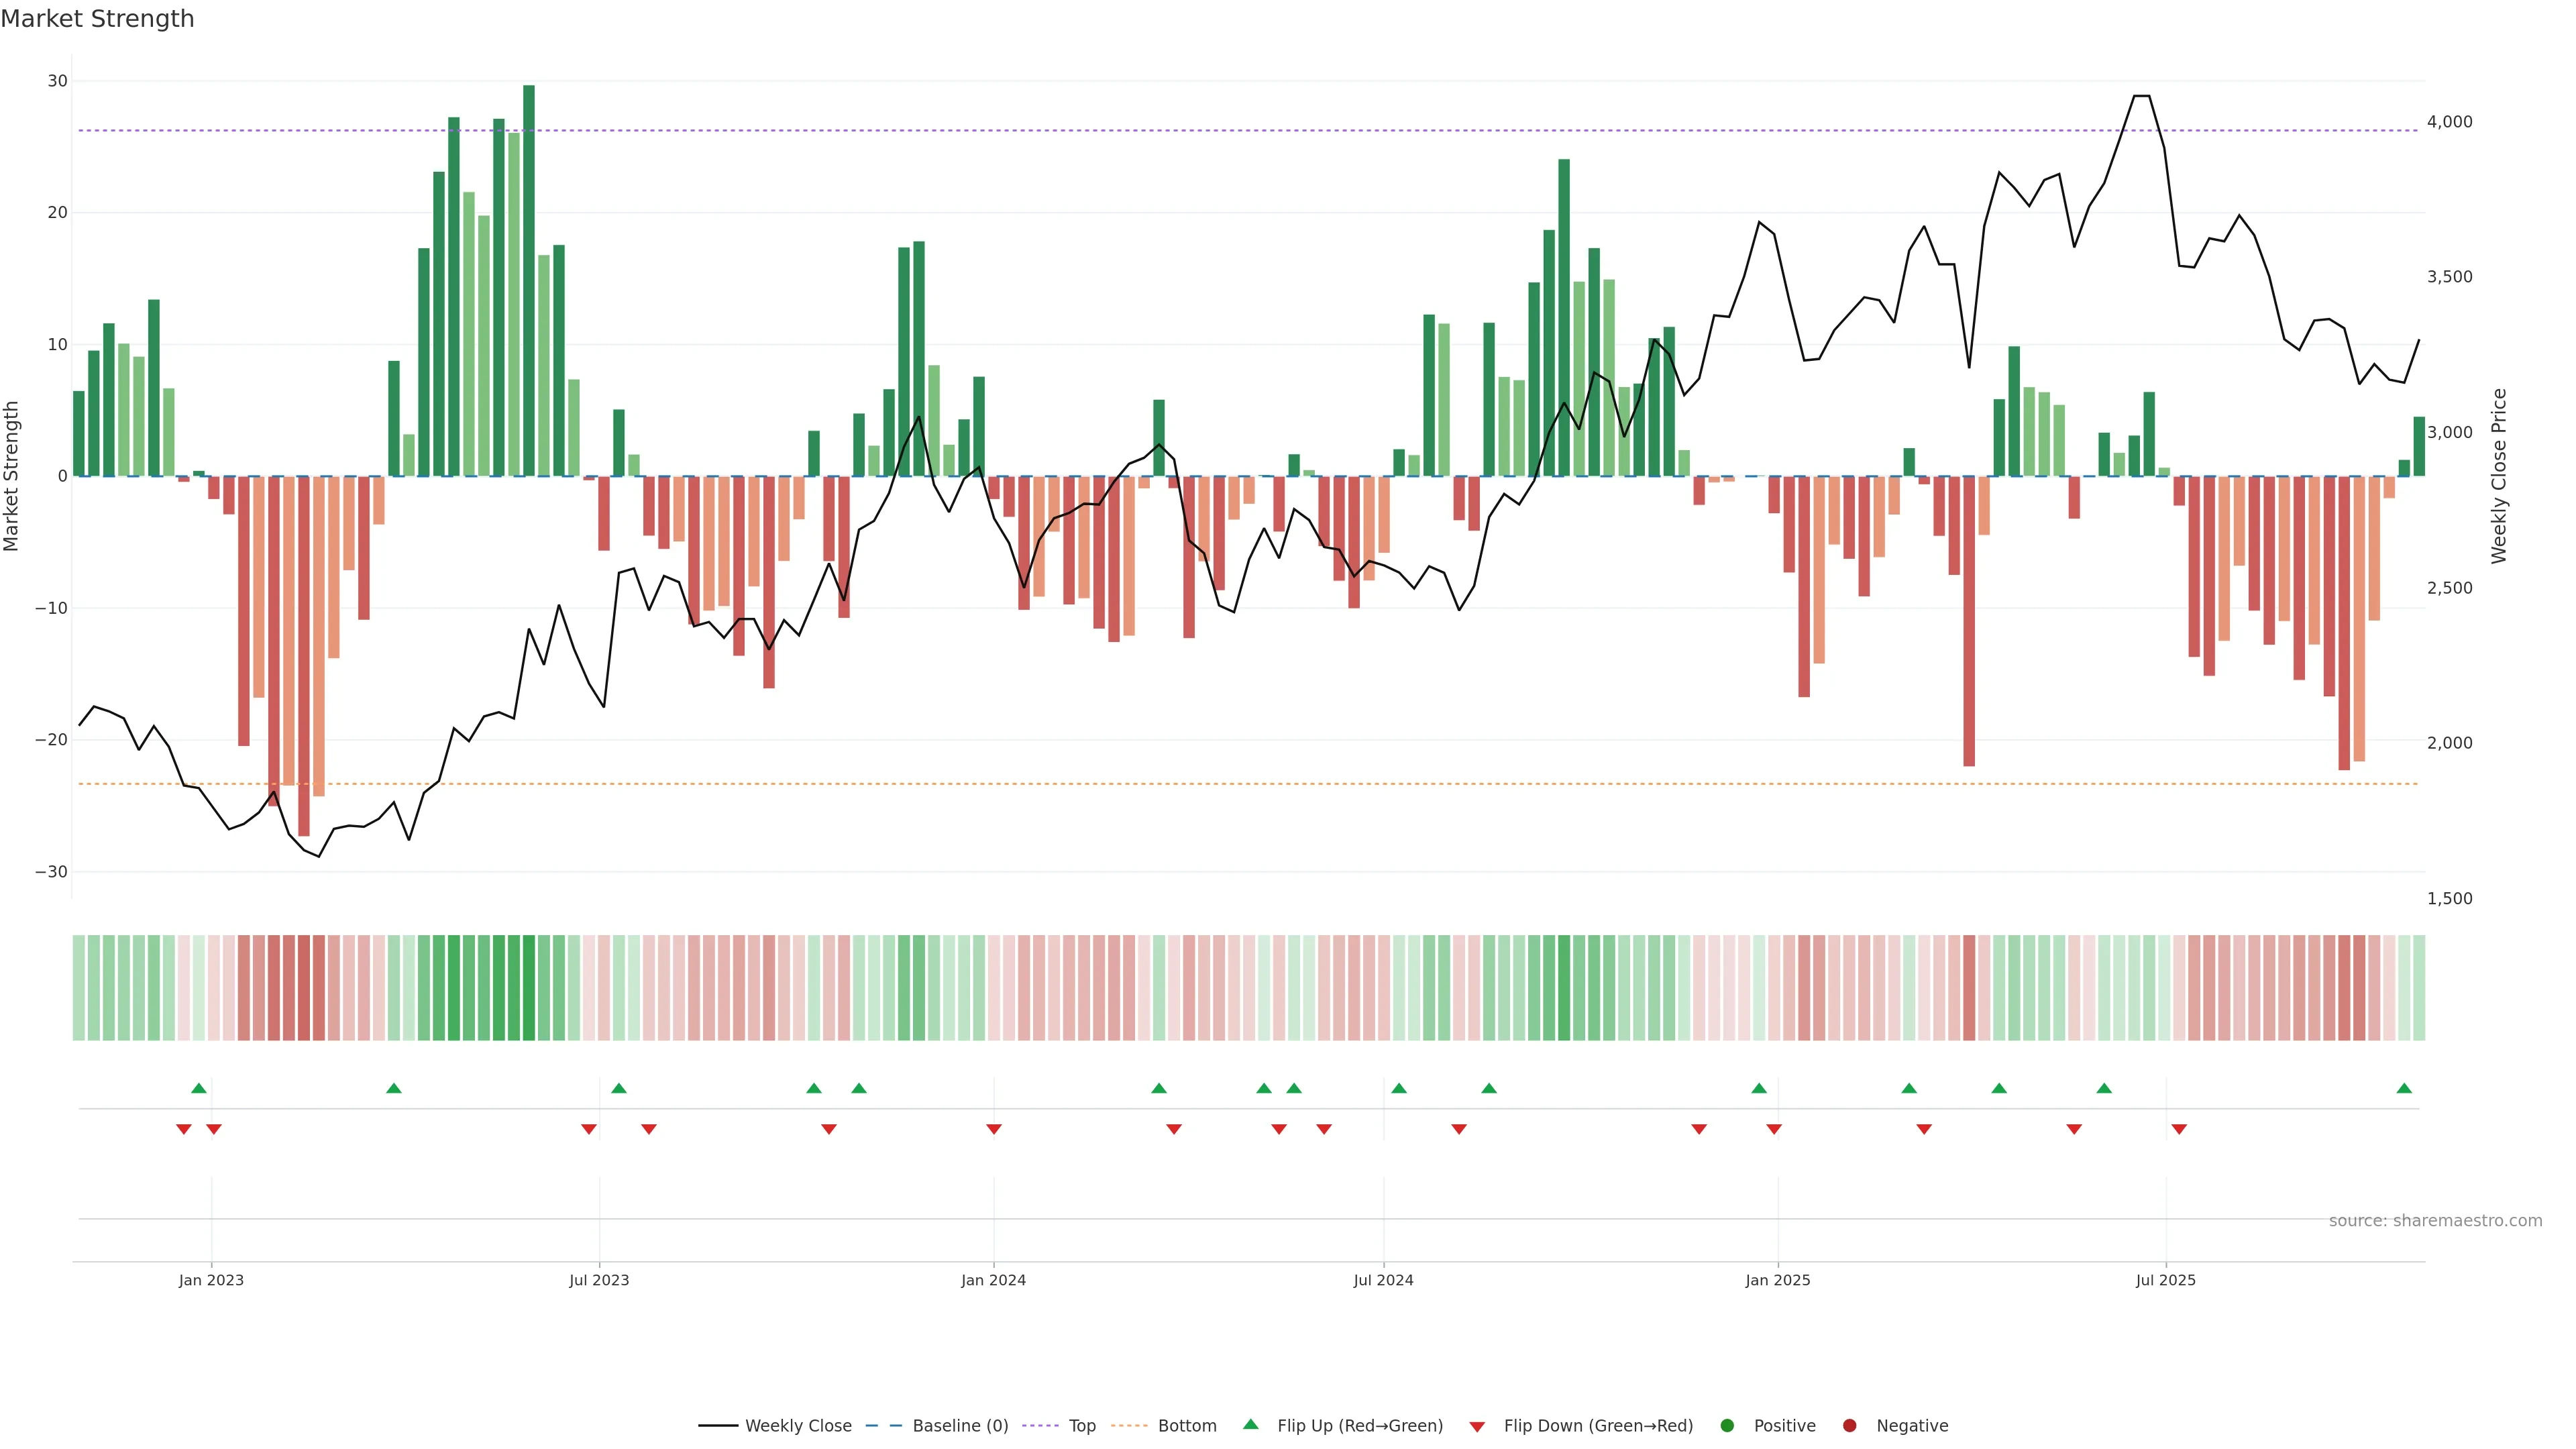Screen dimensions: 2576x1449
Task: Click the last green flip-up triangle marker
Action: [2404, 1088]
